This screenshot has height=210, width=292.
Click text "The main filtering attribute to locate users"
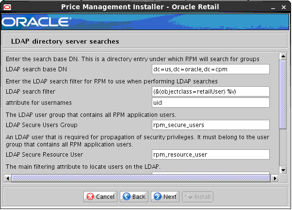coord(83,167)
